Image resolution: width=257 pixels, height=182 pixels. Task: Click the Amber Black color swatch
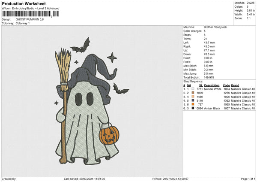point(193,109)
